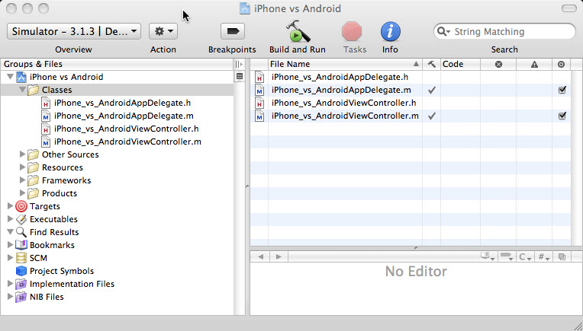Viewport: 583px width, 331px height.
Task: Expand the NIB Files smart group
Action: pyautogui.click(x=11, y=297)
